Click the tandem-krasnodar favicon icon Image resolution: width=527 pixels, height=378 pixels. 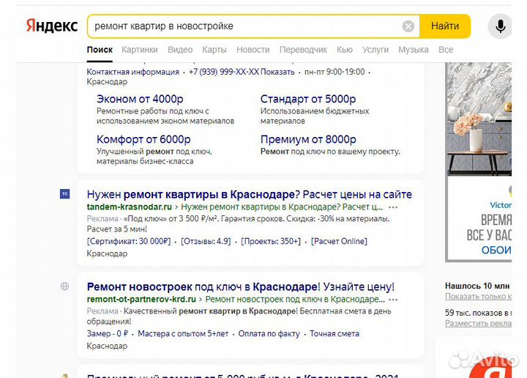pyautogui.click(x=65, y=194)
